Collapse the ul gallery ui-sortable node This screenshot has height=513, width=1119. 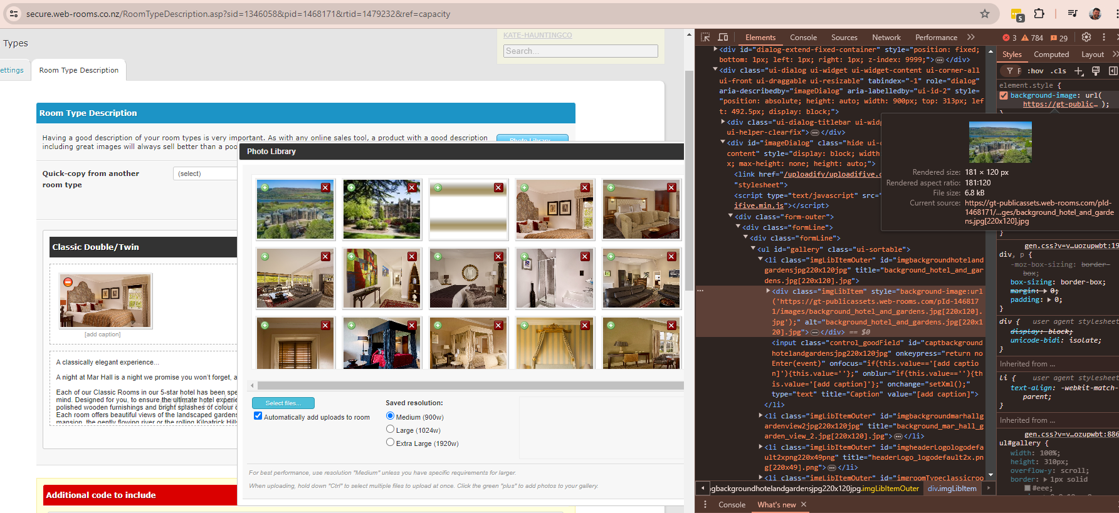(753, 249)
